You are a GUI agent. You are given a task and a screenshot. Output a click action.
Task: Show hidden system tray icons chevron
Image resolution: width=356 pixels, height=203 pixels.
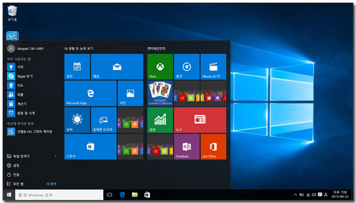click(x=295, y=194)
